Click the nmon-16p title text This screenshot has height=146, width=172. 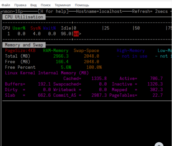click(x=12, y=12)
